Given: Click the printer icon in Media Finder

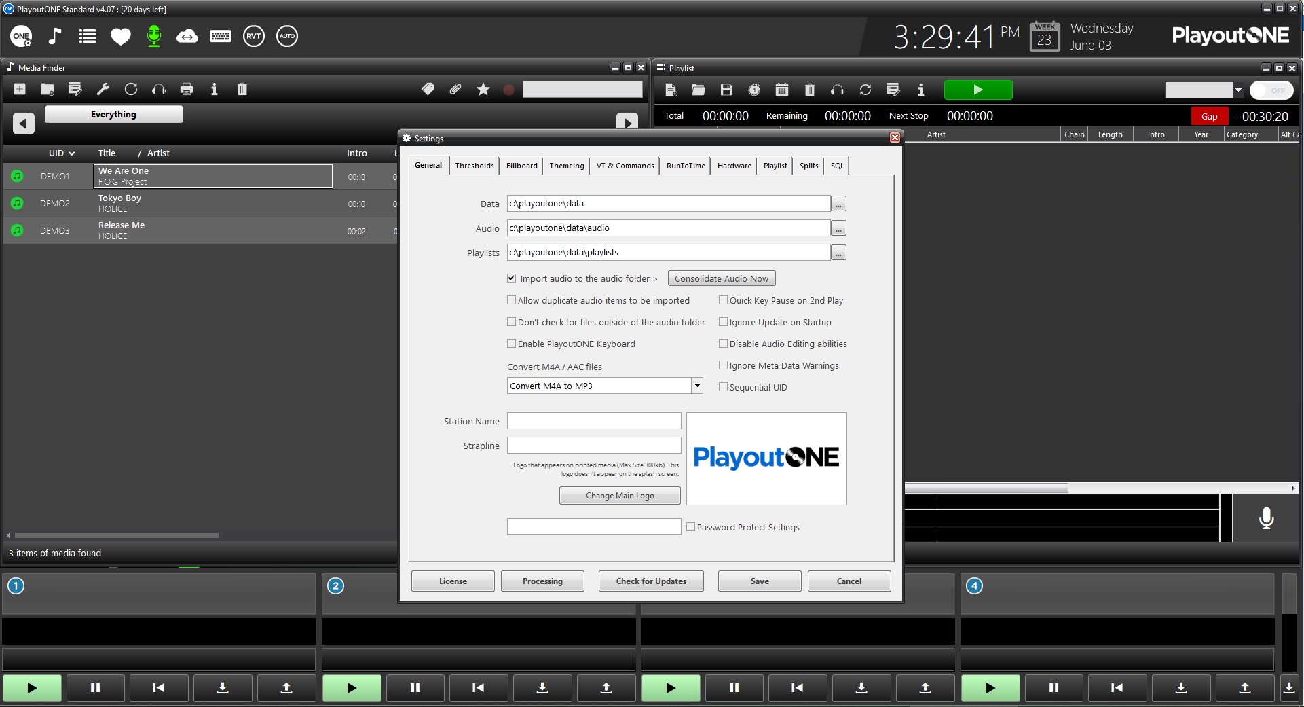Looking at the screenshot, I should 187,89.
